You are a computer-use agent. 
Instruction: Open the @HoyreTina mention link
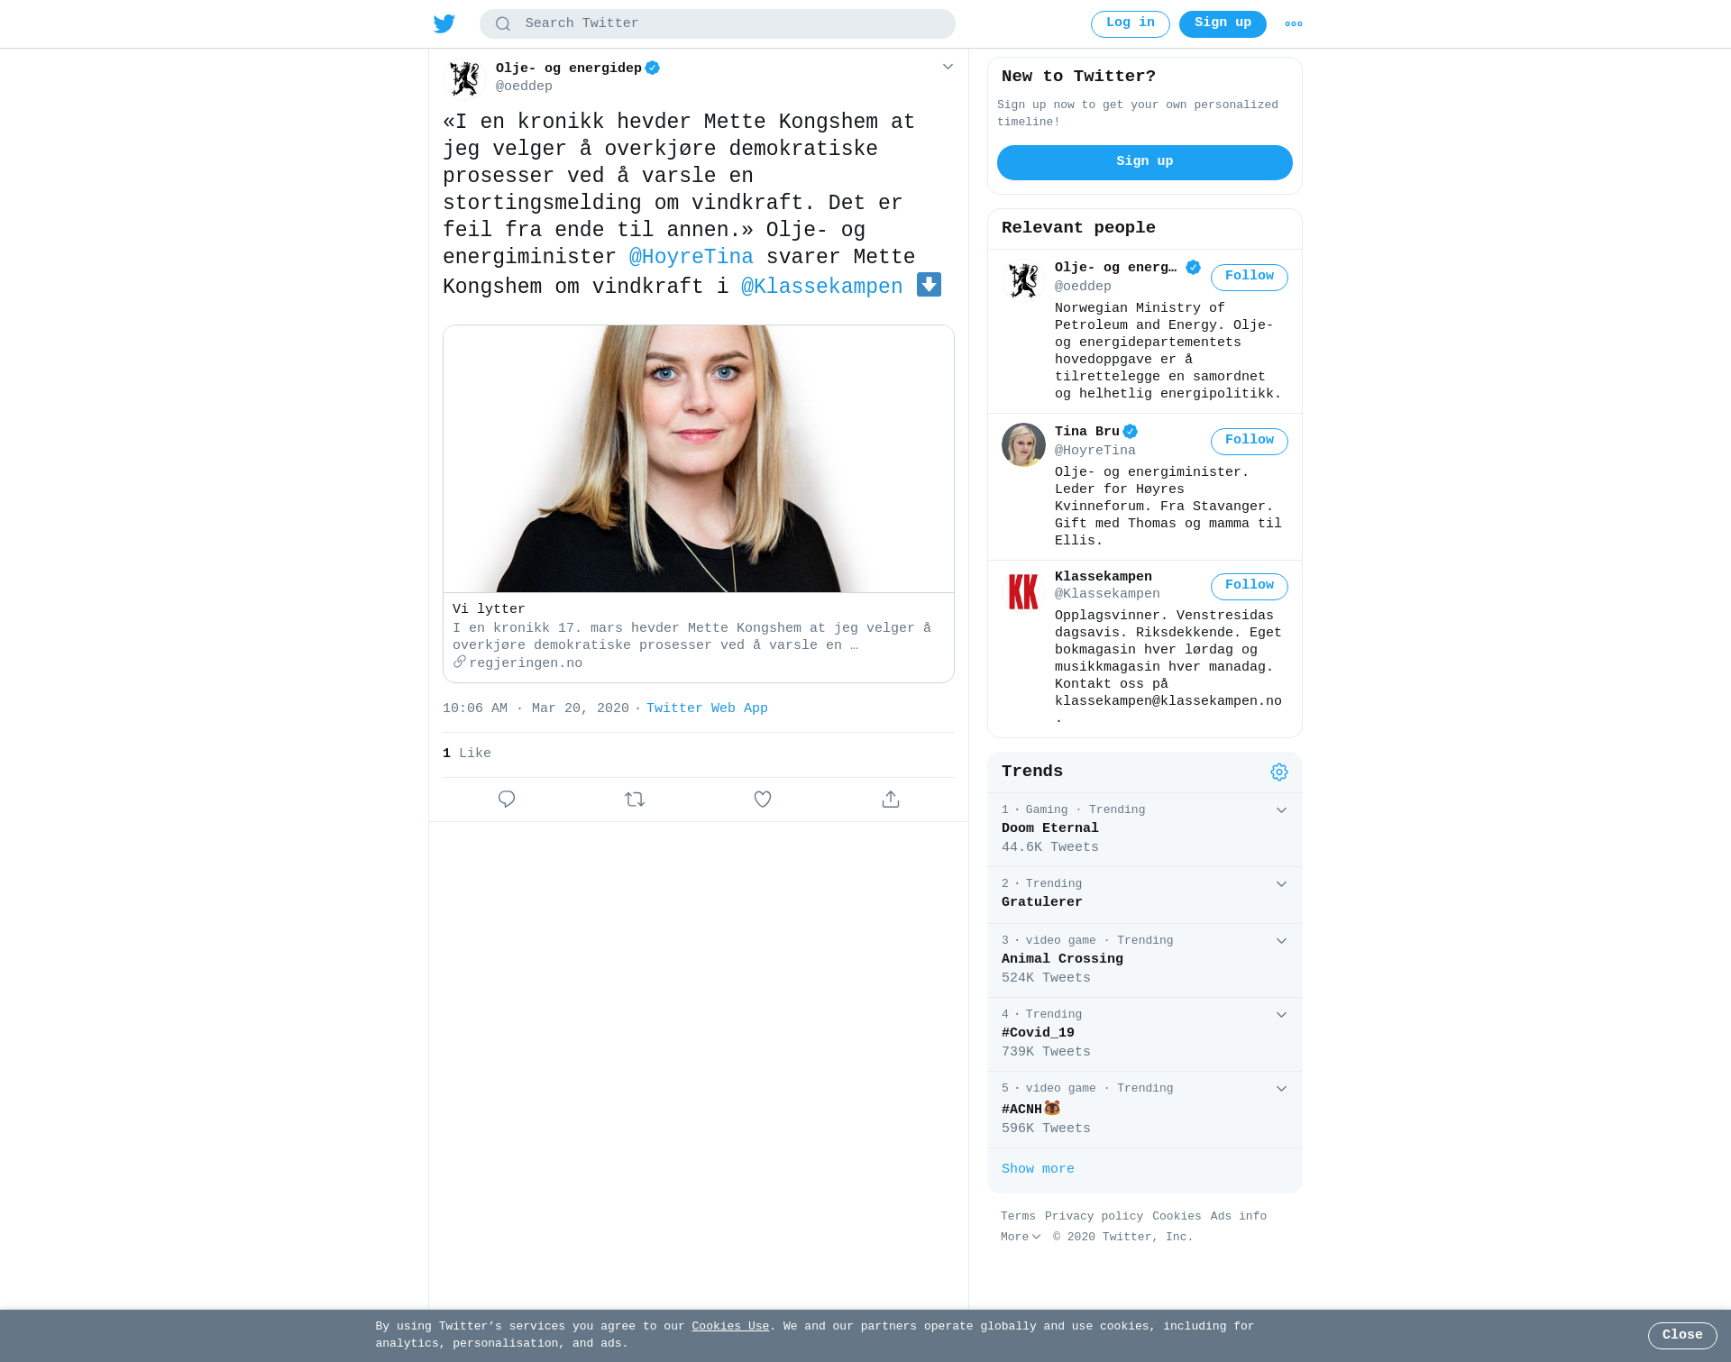(x=691, y=258)
